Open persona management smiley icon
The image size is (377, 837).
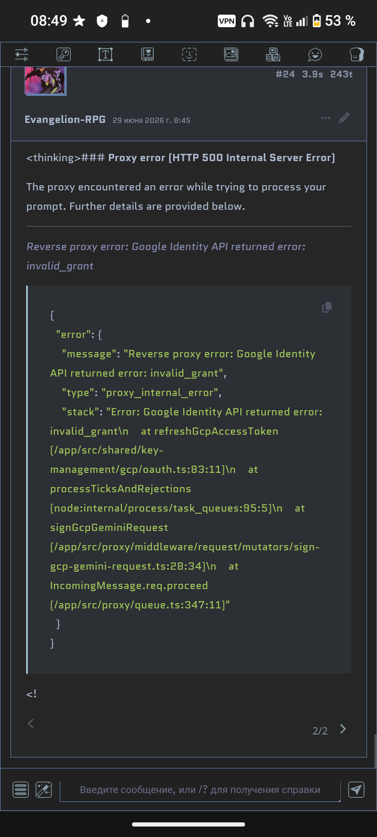coord(315,54)
